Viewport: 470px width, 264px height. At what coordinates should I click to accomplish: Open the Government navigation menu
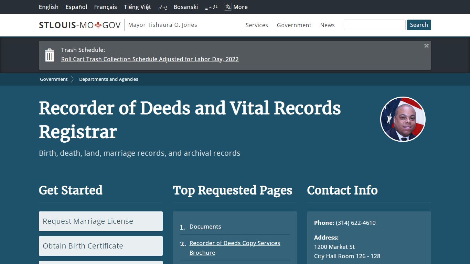point(294,25)
